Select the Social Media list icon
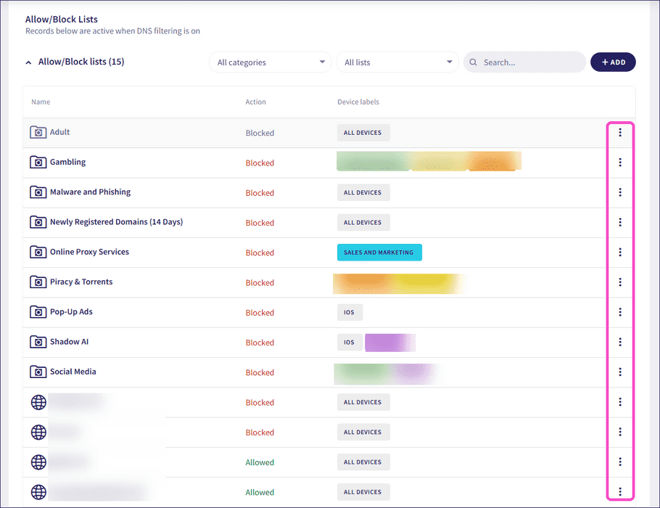 coord(38,372)
